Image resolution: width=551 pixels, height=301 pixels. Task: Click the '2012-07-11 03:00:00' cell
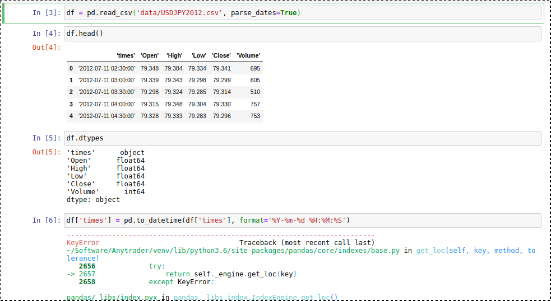(x=107, y=81)
